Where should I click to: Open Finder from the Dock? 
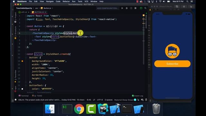click(x=50, y=109)
